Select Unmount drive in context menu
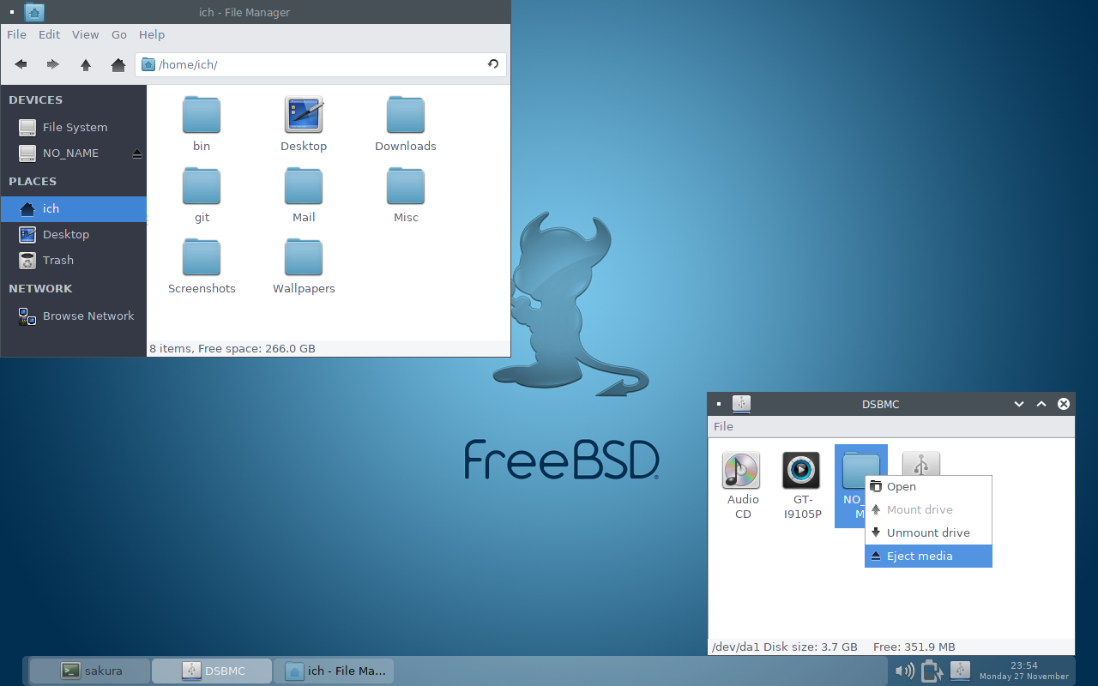 pos(928,533)
